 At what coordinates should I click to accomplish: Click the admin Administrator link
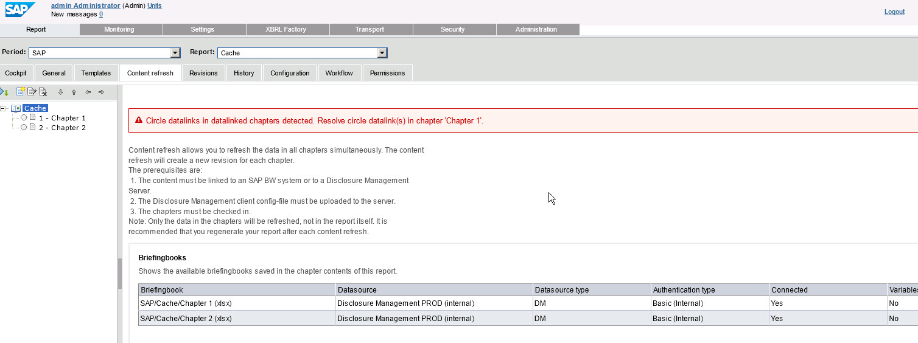86,5
